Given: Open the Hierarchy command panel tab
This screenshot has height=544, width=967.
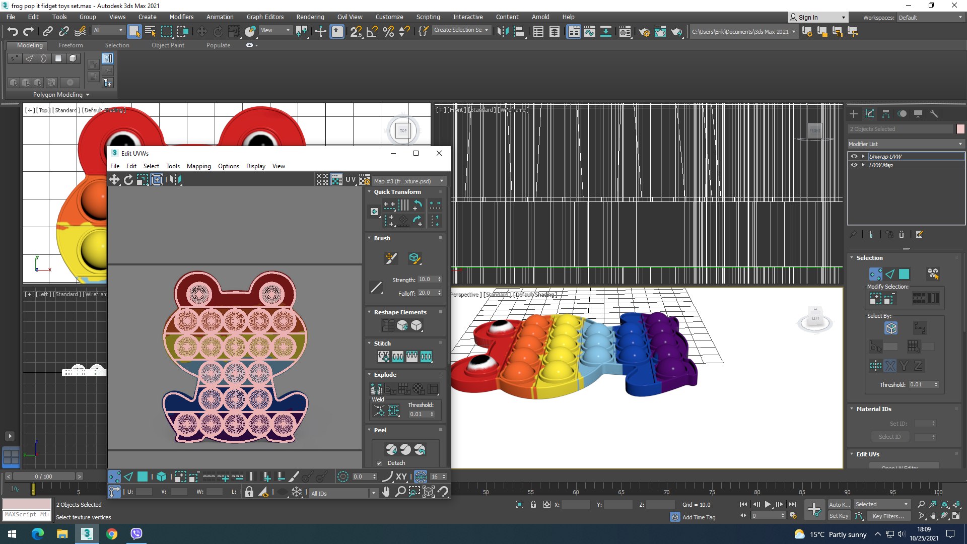Looking at the screenshot, I should 886,114.
